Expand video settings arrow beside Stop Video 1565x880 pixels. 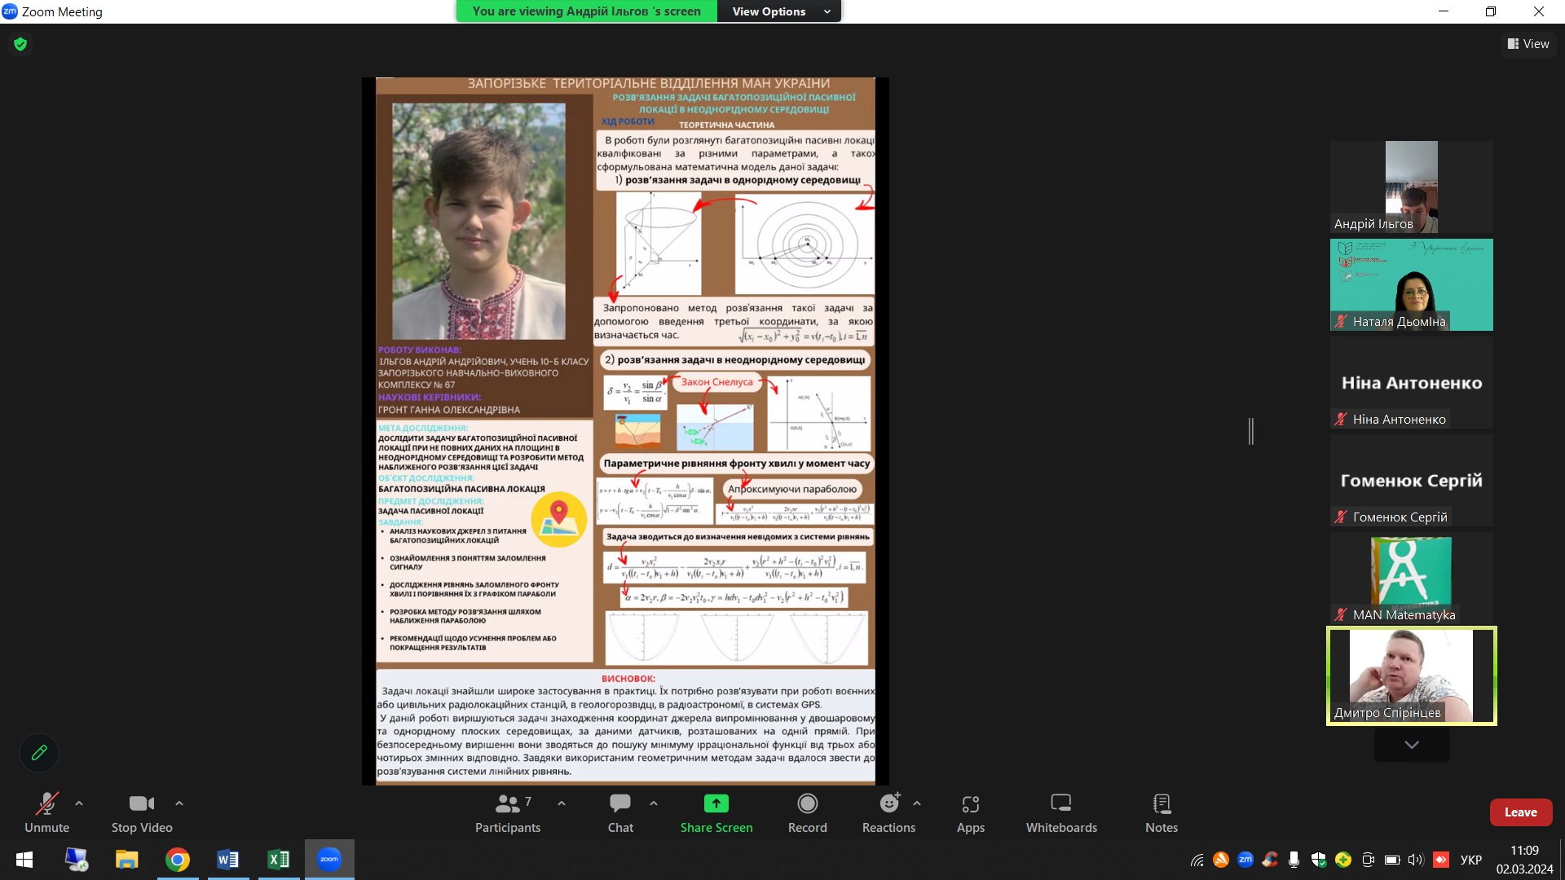[179, 803]
